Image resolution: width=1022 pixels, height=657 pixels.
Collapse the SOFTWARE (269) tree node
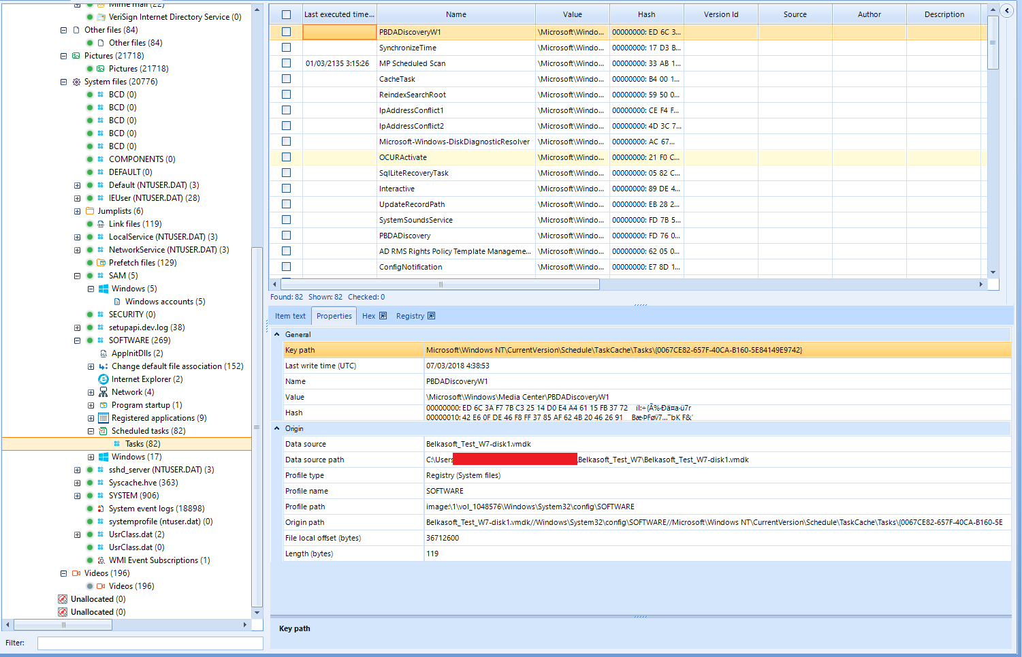click(x=77, y=340)
